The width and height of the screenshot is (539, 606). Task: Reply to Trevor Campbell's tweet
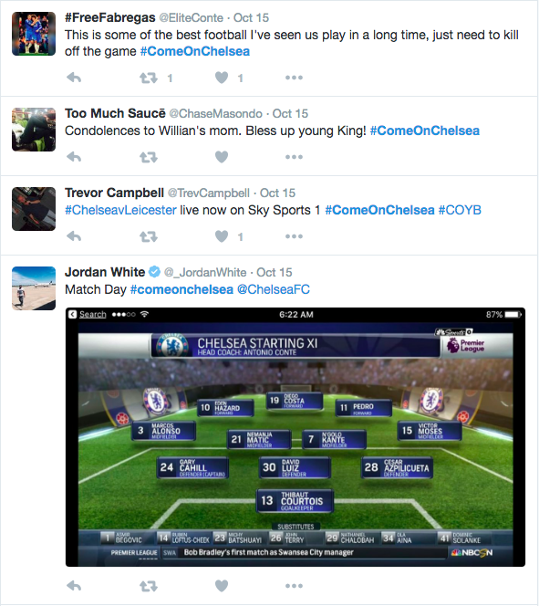coord(74,236)
